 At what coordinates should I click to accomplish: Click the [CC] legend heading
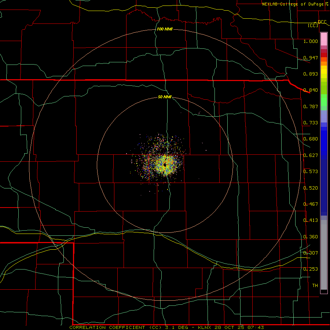coord(313,25)
